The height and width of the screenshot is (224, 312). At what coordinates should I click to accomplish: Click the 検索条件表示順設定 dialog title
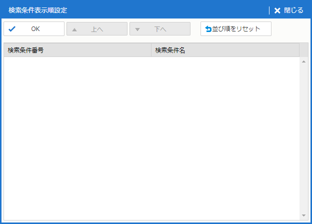coord(37,10)
